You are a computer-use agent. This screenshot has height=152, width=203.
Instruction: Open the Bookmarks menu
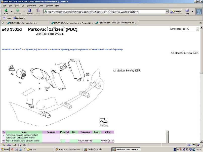[31, 6]
